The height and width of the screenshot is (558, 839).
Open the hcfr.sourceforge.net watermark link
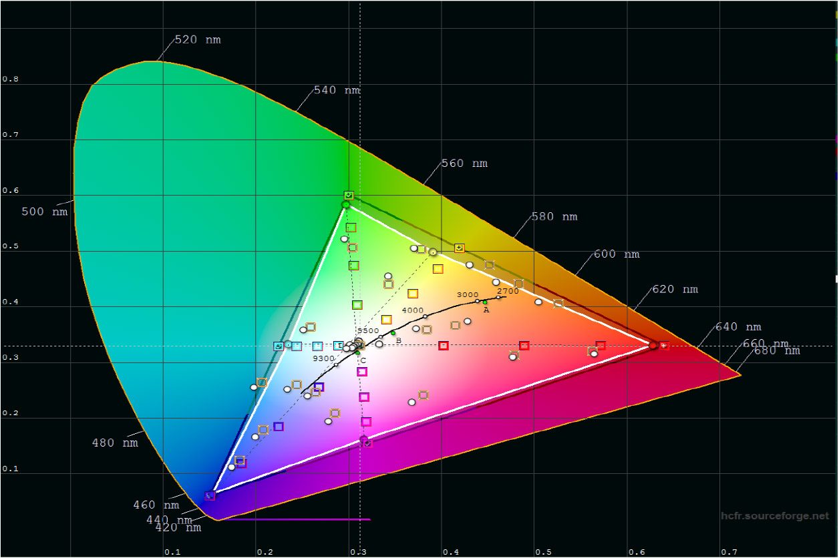(775, 516)
